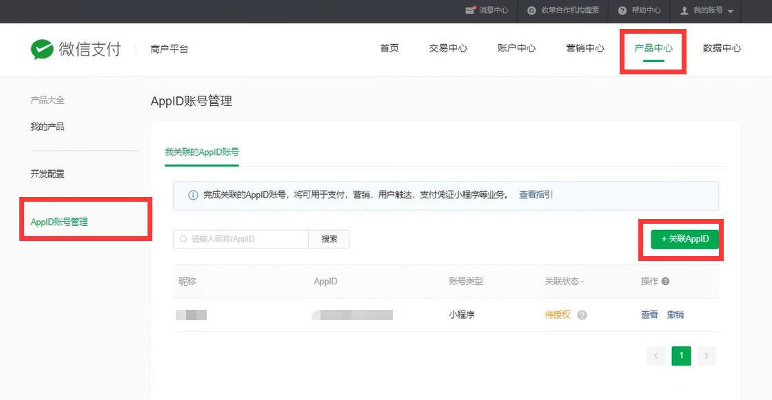Click the AppID column header
Viewport: 772px width, 400px height.
tap(325, 282)
